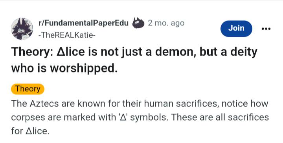Click the 'Δlice' word in the title
283x143 pixels.
tap(71, 52)
